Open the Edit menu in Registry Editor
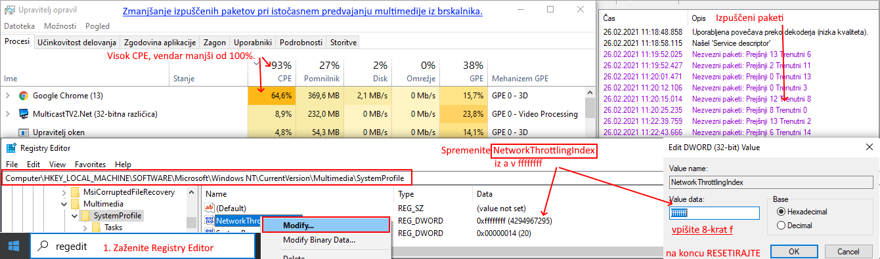This screenshot has width=880, height=259. tap(33, 164)
